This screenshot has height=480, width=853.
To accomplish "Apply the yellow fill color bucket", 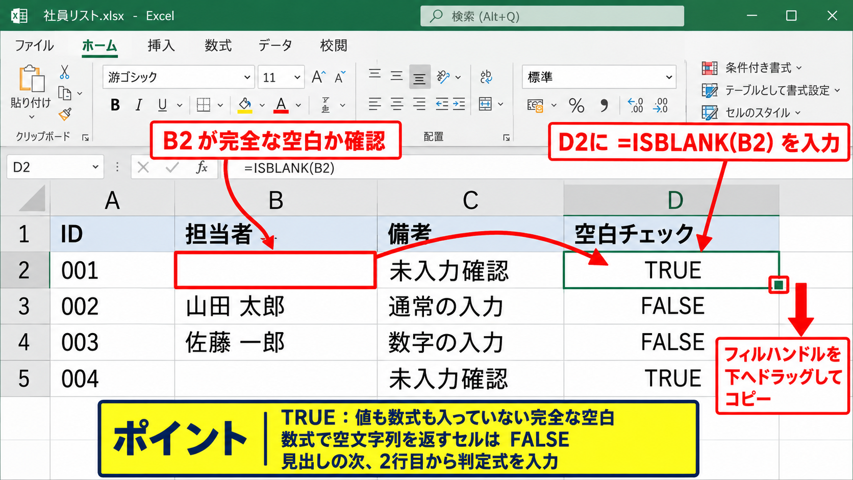I will (245, 105).
